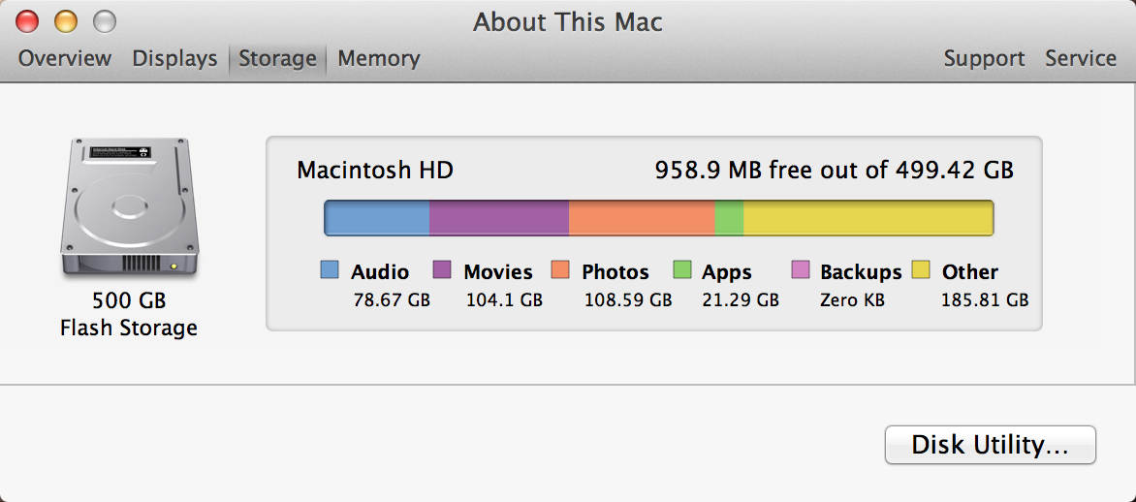Click the Audio 78.67 GB value
This screenshot has height=502, width=1136.
[392, 299]
